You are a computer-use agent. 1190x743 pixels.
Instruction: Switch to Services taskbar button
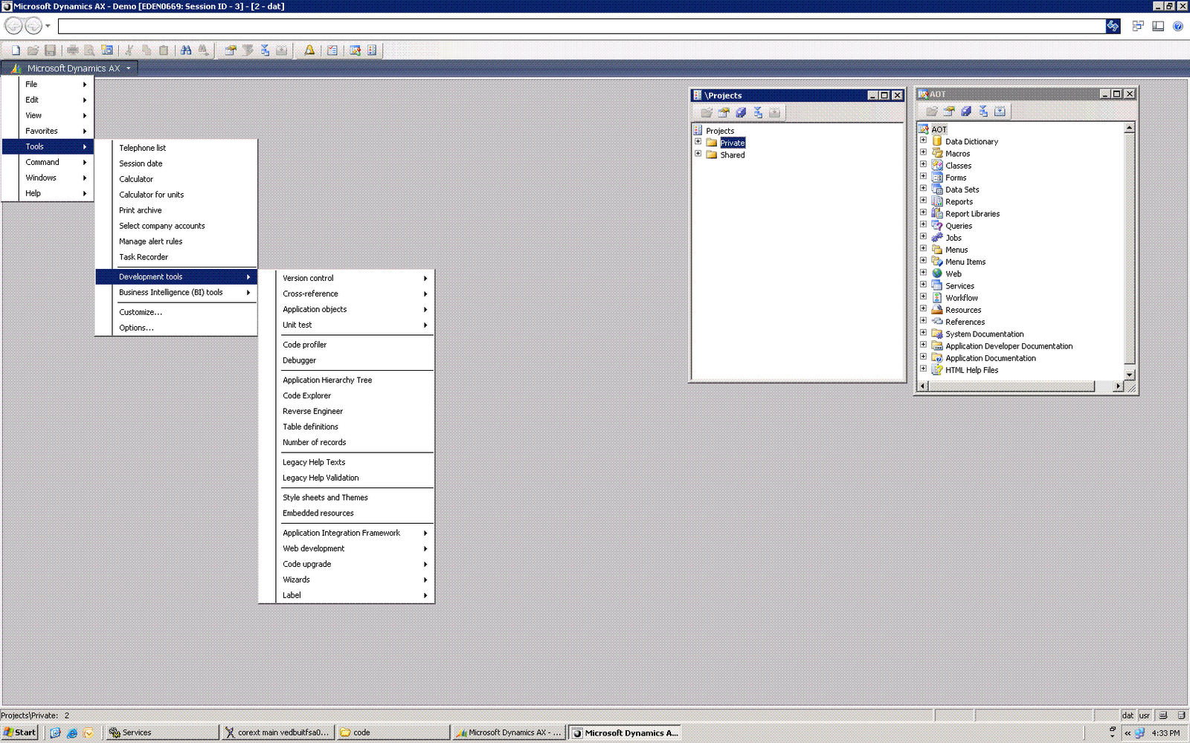(x=162, y=733)
